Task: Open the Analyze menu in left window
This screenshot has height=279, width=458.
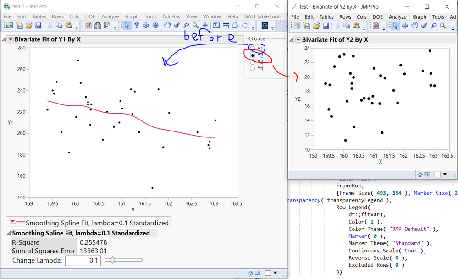Action: (110, 16)
